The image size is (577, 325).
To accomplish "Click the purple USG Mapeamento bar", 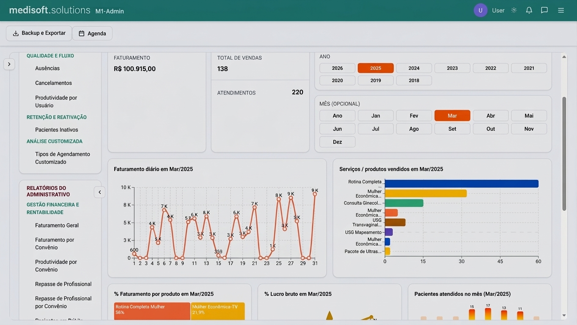I will tap(389, 232).
